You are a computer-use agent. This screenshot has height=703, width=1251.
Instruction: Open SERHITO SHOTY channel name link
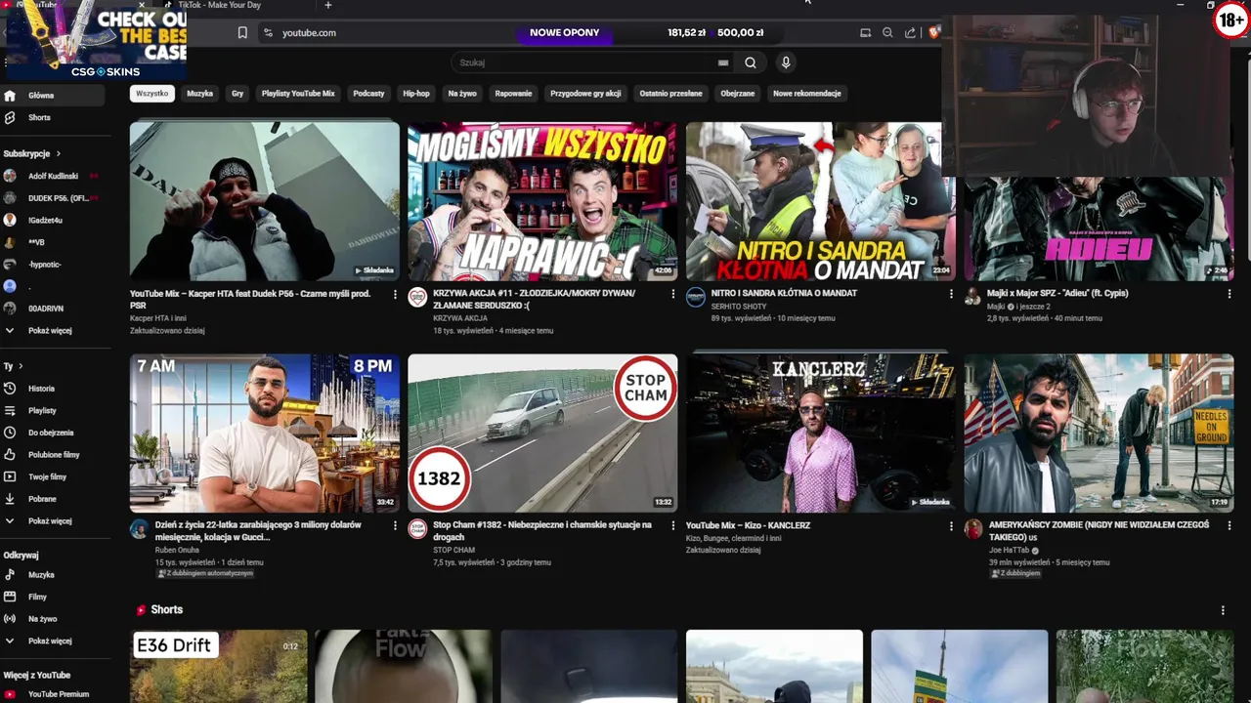pos(739,307)
